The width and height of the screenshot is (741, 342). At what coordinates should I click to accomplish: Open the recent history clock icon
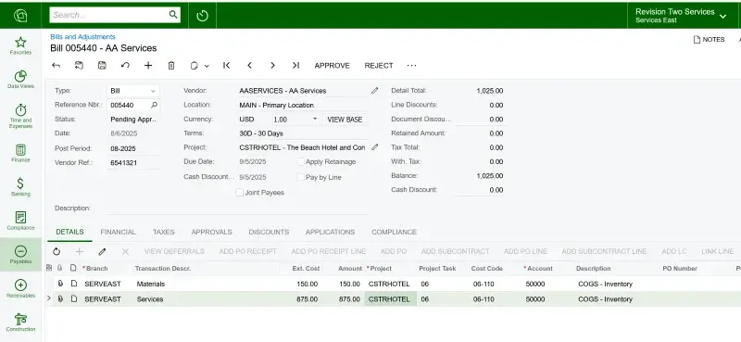tap(202, 16)
